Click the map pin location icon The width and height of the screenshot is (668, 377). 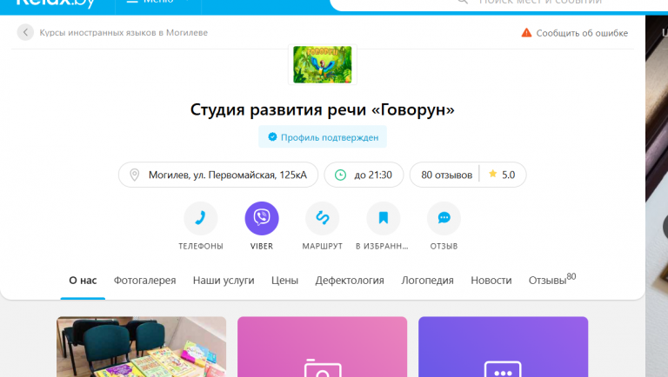[135, 175]
